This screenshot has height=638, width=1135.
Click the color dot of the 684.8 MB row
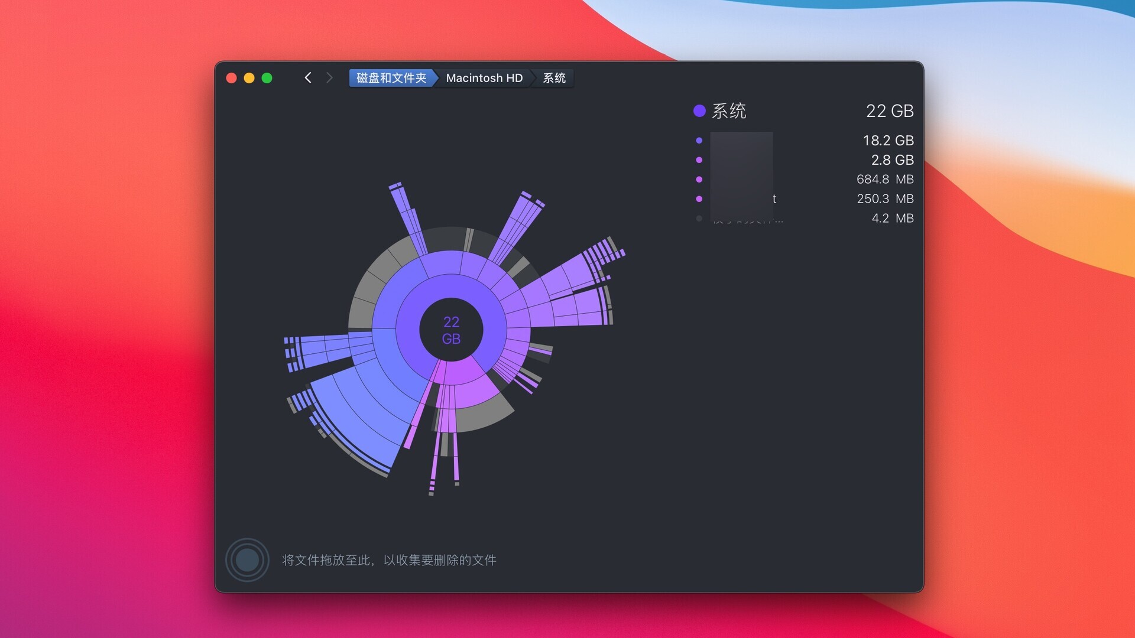pos(699,180)
